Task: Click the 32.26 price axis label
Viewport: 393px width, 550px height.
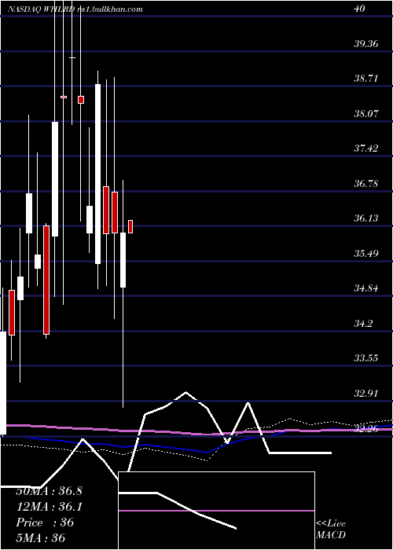Action: [x=366, y=428]
